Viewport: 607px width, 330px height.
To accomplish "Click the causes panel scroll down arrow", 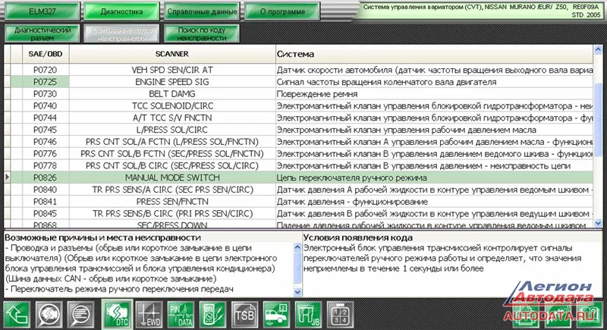I will click(x=297, y=292).
